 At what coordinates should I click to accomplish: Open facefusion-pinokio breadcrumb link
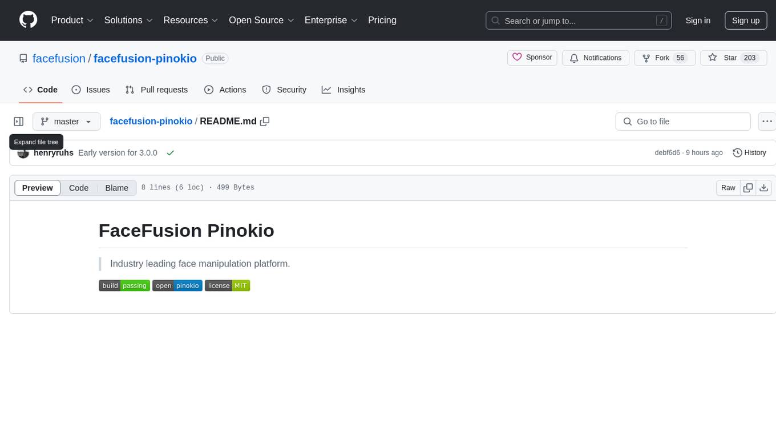(x=151, y=121)
